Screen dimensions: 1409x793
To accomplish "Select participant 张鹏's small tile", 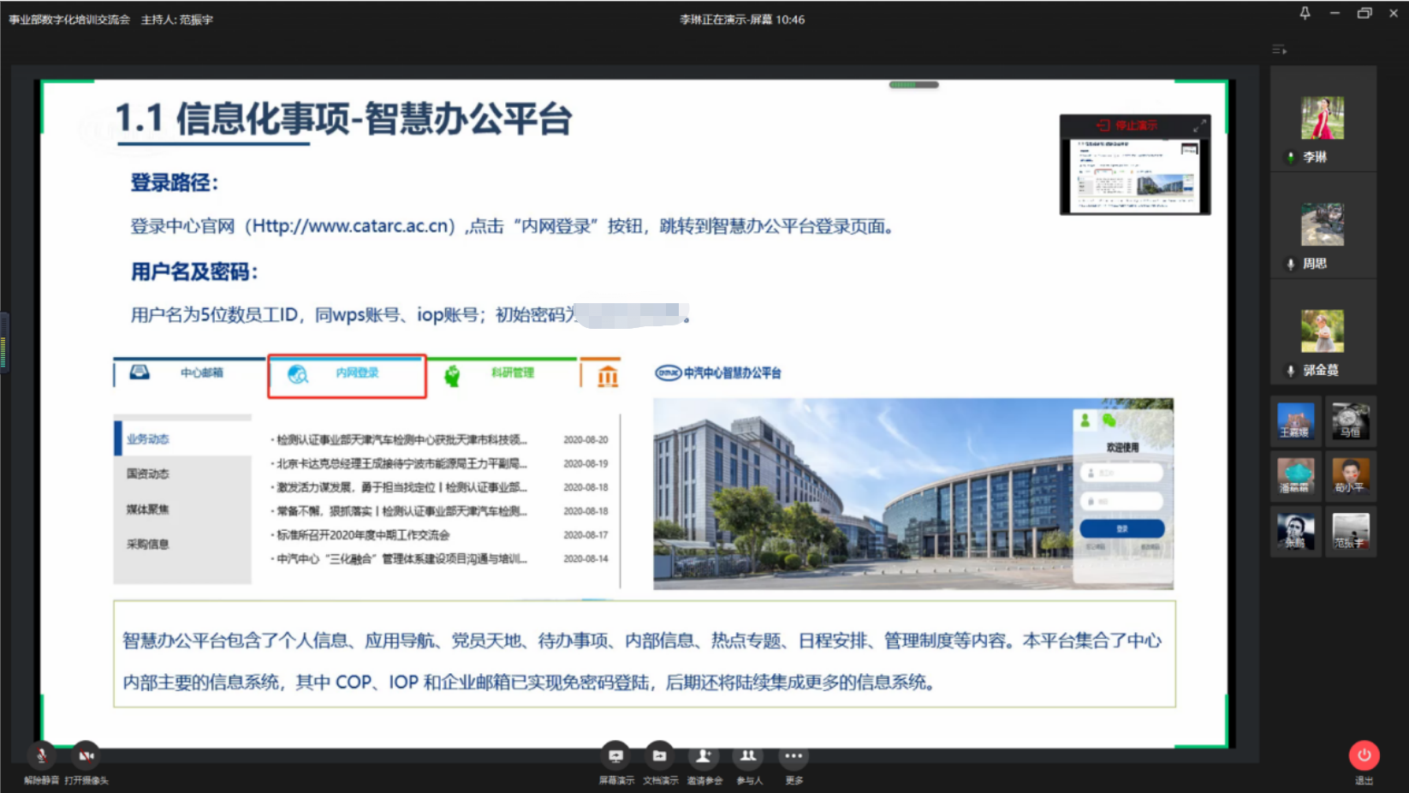I will 1295,530.
